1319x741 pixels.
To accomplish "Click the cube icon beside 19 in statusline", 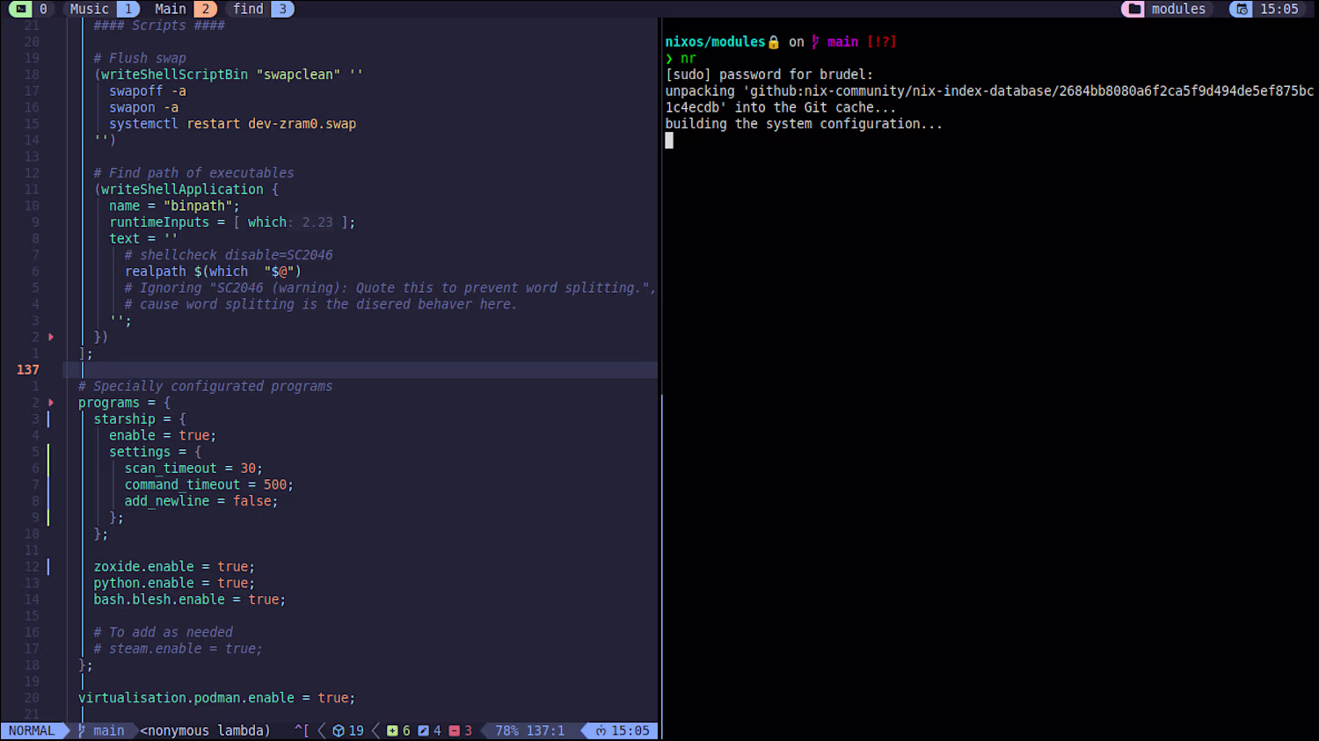I will (338, 730).
